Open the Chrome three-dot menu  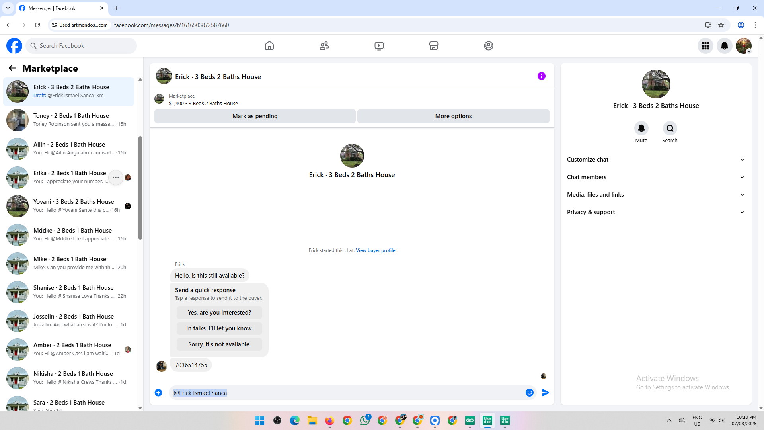click(x=755, y=25)
